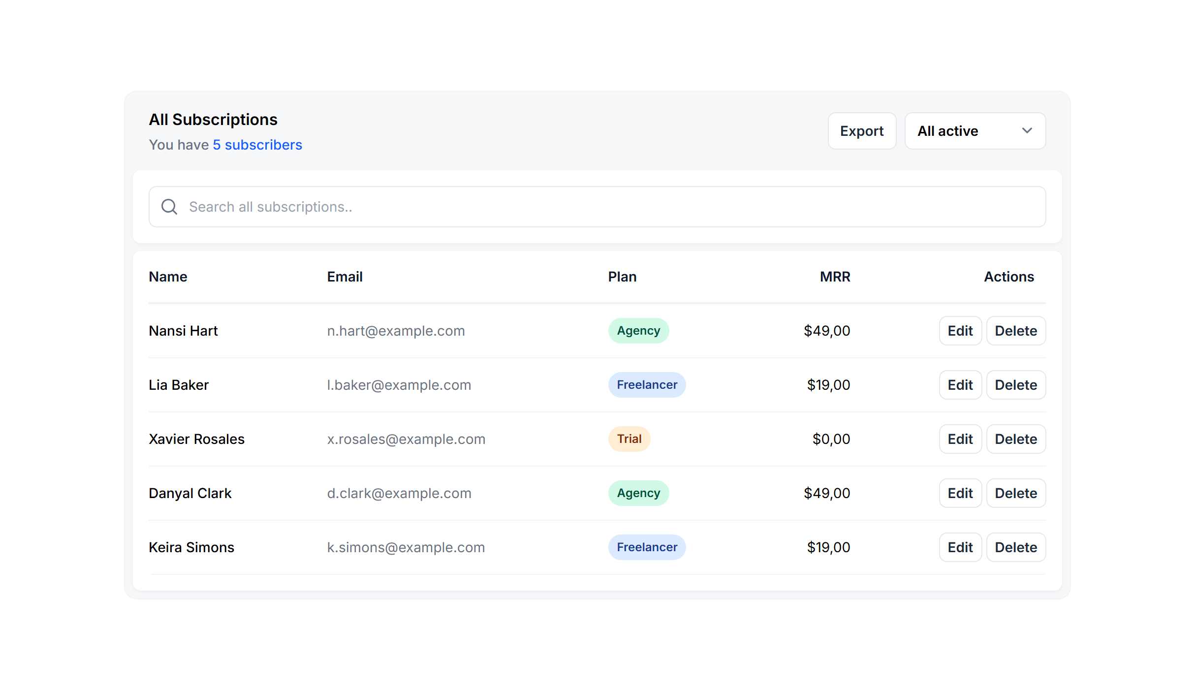This screenshot has height=689, width=1195.
Task: Edit Lia Baker's subscription
Action: (960, 385)
